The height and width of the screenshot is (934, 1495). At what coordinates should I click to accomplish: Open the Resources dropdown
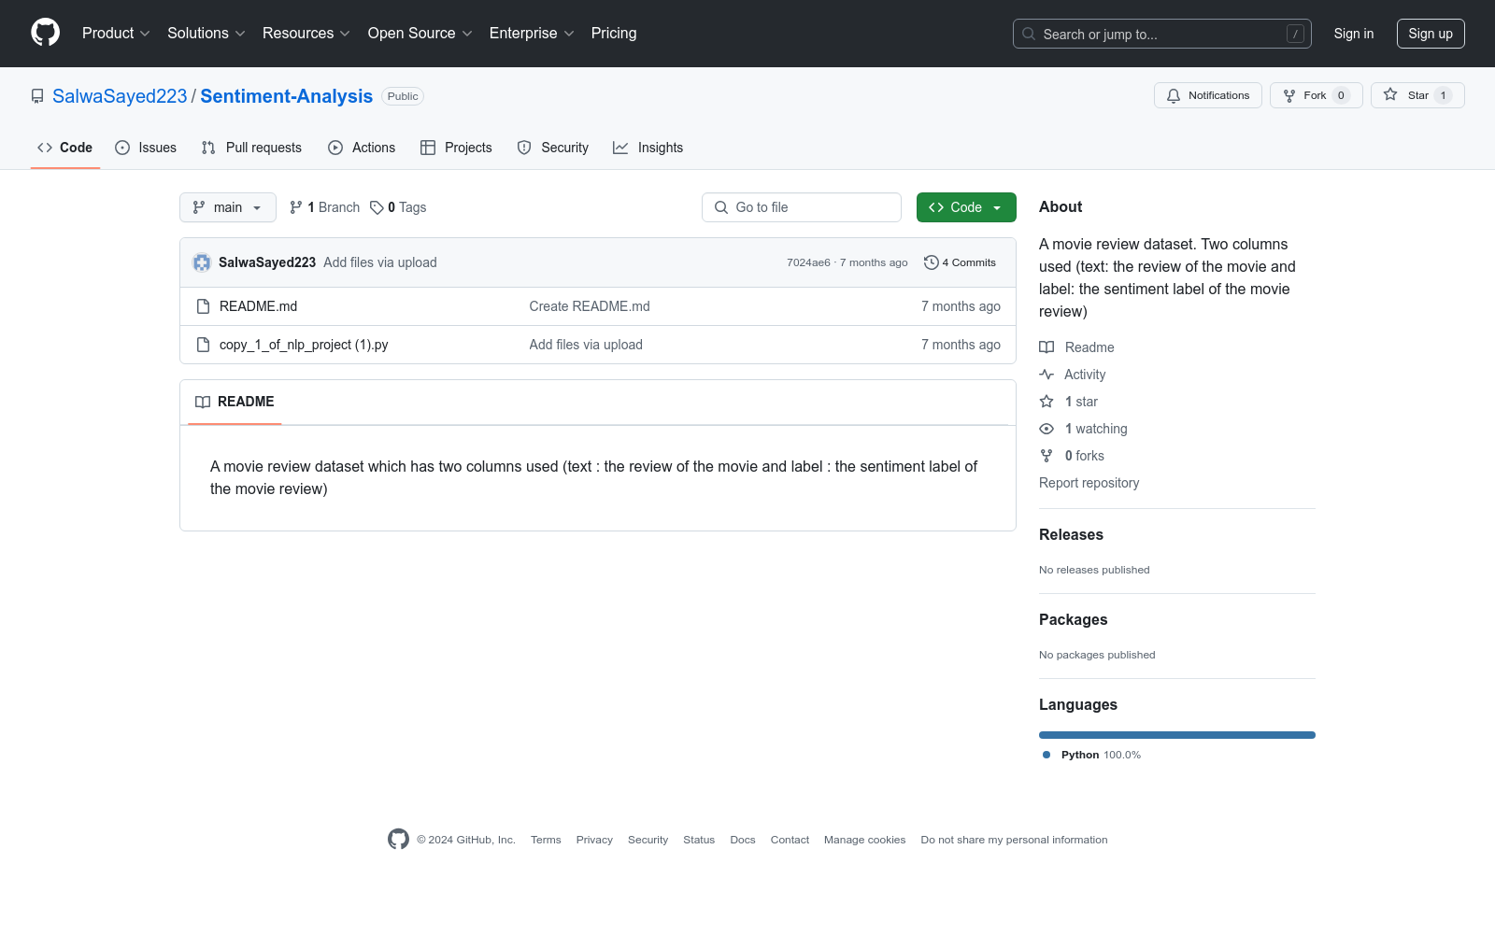coord(306,33)
